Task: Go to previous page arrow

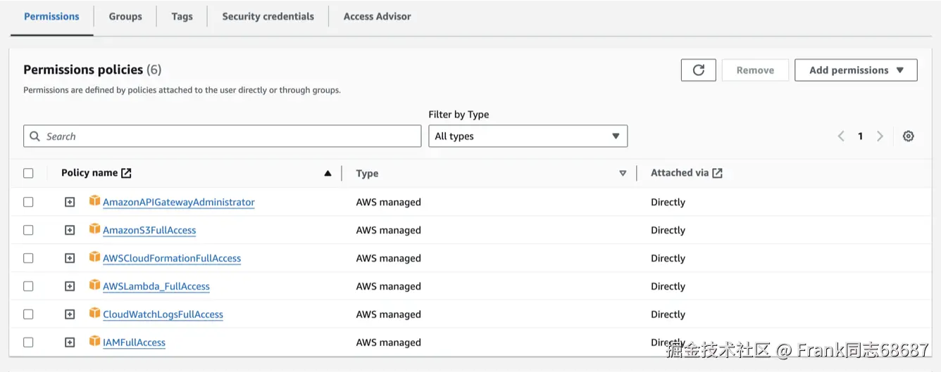Action: [841, 136]
